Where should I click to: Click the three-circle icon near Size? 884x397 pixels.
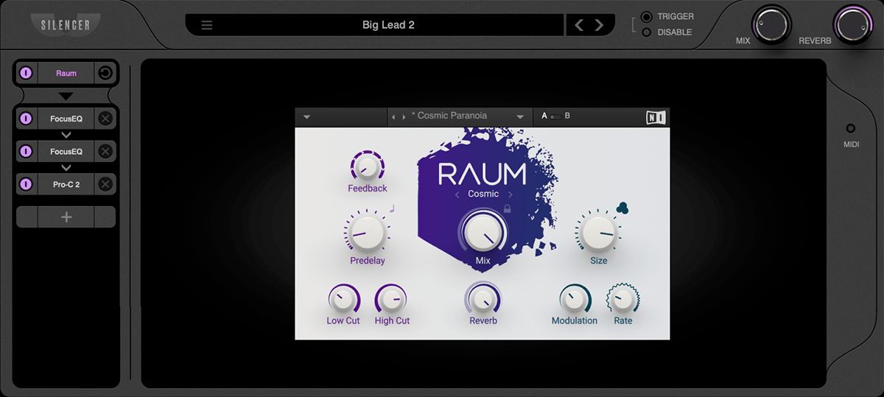pyautogui.click(x=622, y=208)
